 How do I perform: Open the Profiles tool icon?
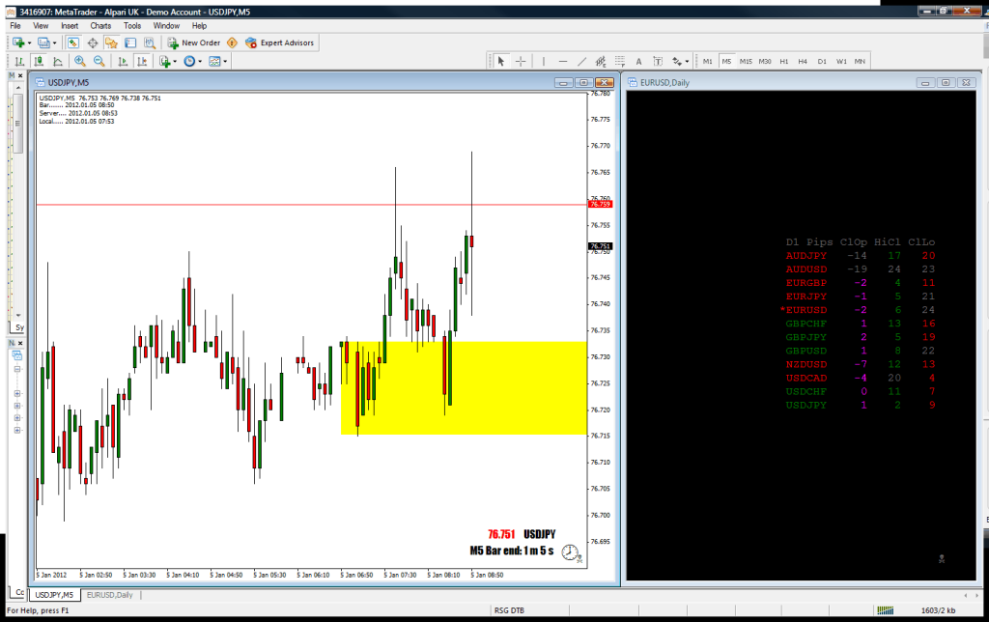[42, 42]
